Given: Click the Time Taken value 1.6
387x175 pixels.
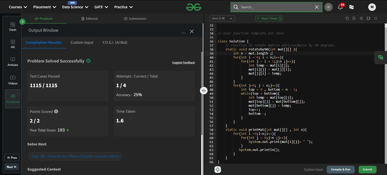Looking at the screenshot, I should 120,121.
